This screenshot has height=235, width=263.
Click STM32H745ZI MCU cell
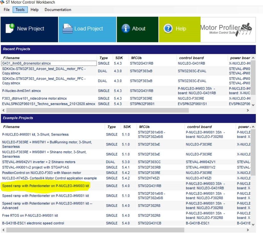point(149,178)
